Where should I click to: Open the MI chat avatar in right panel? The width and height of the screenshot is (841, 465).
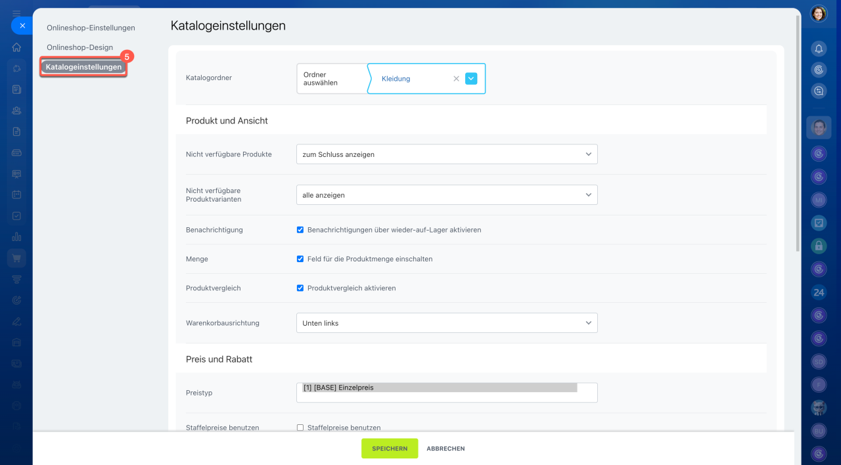point(819,199)
